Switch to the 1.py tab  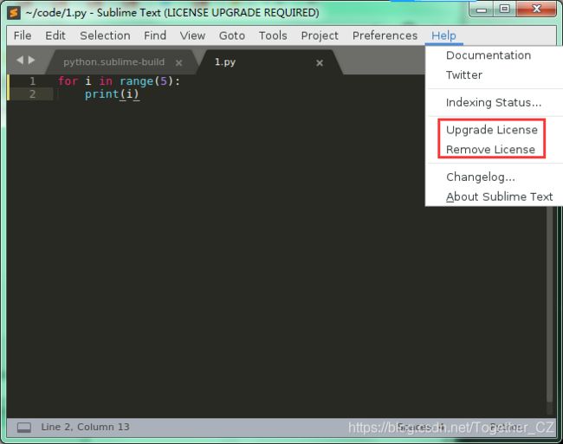pos(225,62)
